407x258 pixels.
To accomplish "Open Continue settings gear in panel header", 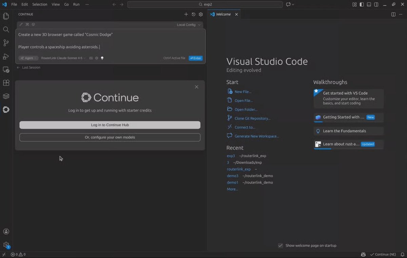I will [x=201, y=14].
